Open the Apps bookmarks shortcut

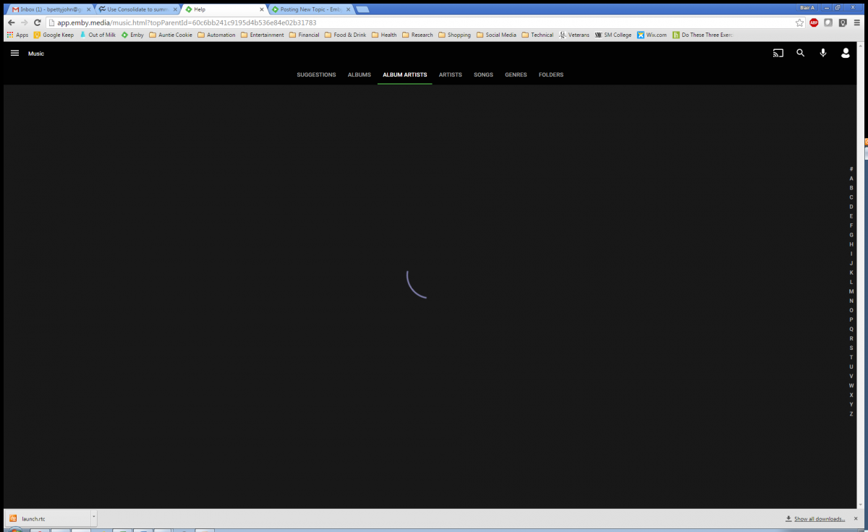(17, 35)
